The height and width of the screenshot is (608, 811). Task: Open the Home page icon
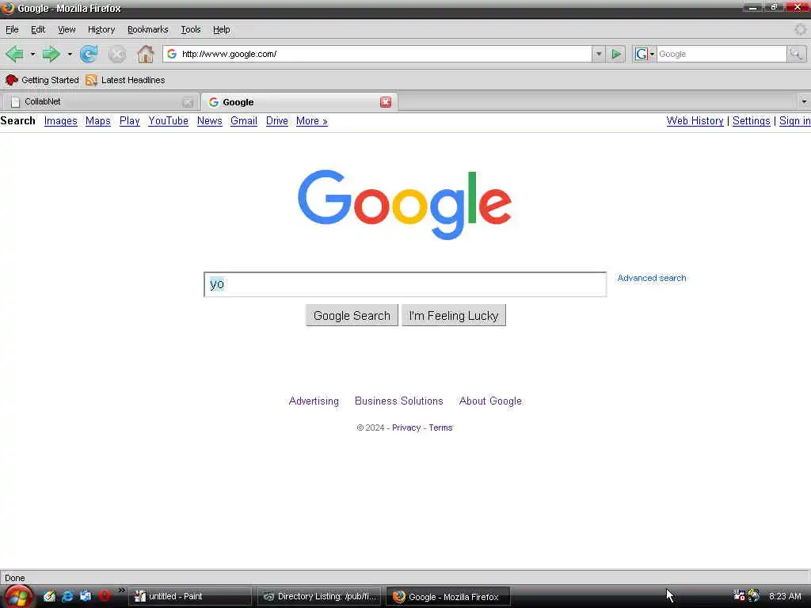(146, 54)
